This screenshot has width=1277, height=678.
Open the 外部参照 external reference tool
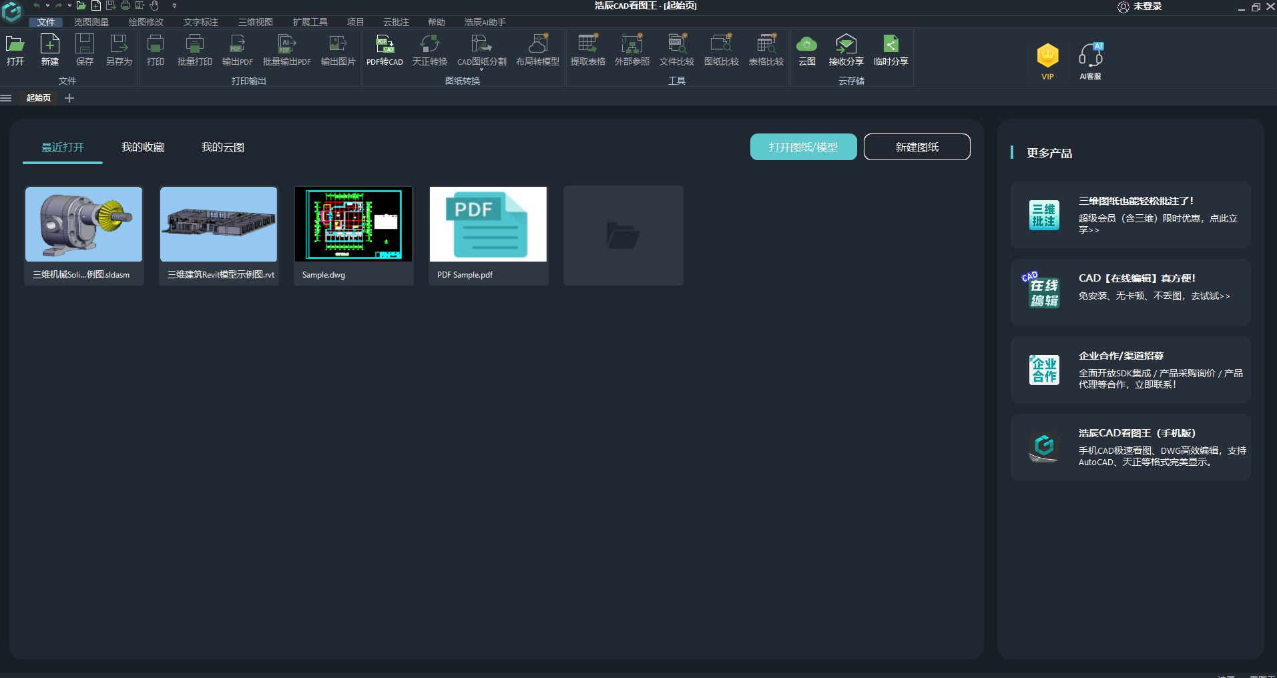point(632,50)
